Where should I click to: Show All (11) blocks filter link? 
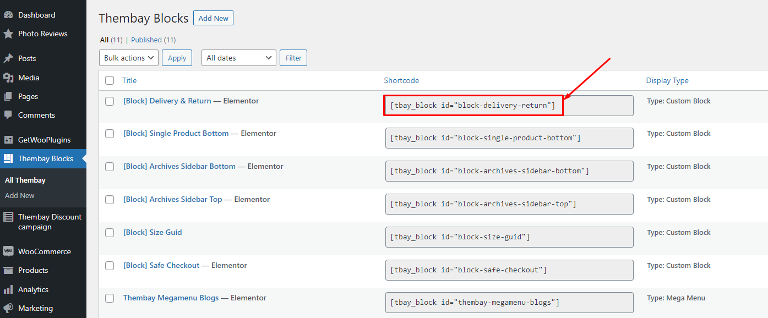[x=111, y=40]
